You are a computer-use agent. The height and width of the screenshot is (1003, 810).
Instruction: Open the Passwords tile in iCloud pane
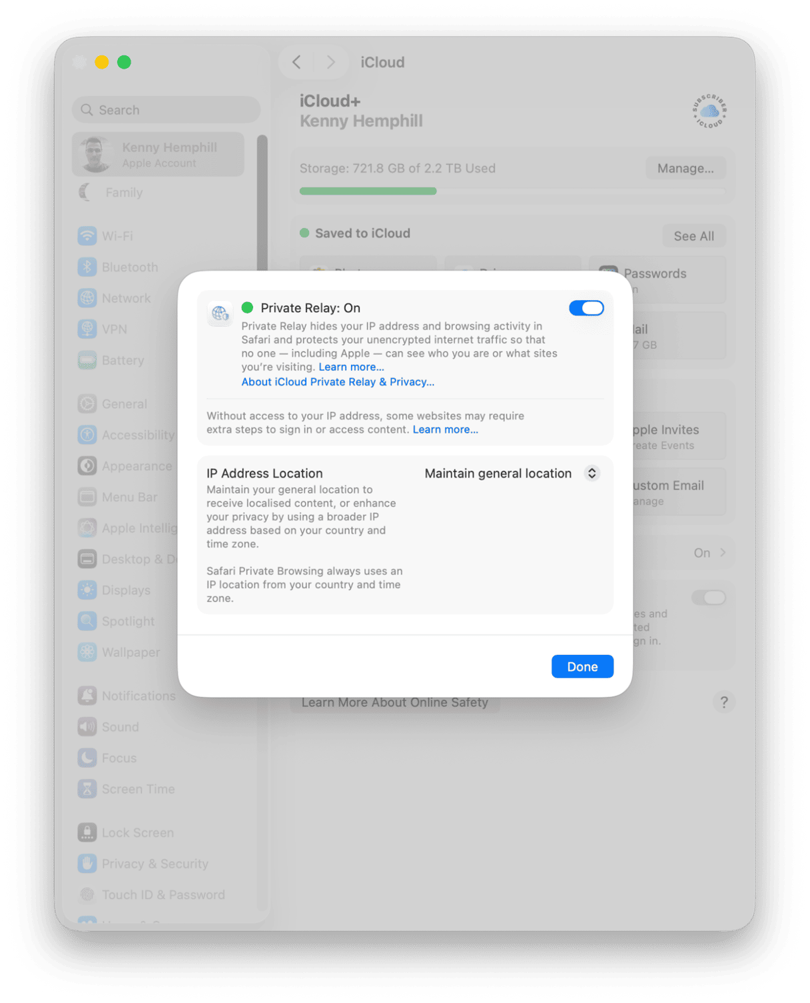pyautogui.click(x=657, y=280)
